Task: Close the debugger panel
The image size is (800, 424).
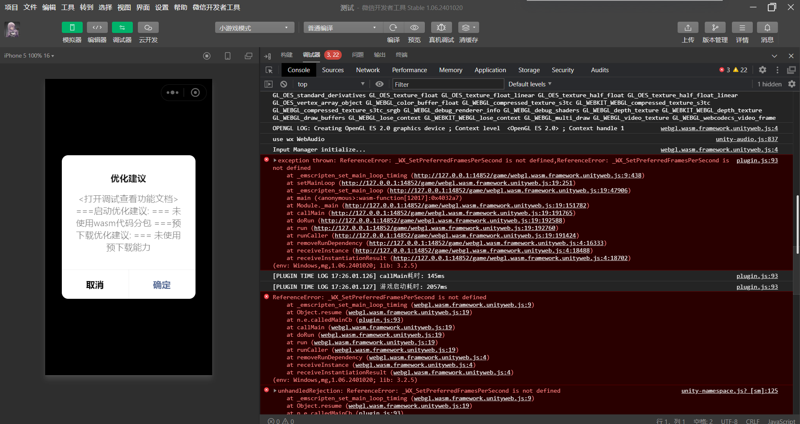Action: [x=791, y=56]
